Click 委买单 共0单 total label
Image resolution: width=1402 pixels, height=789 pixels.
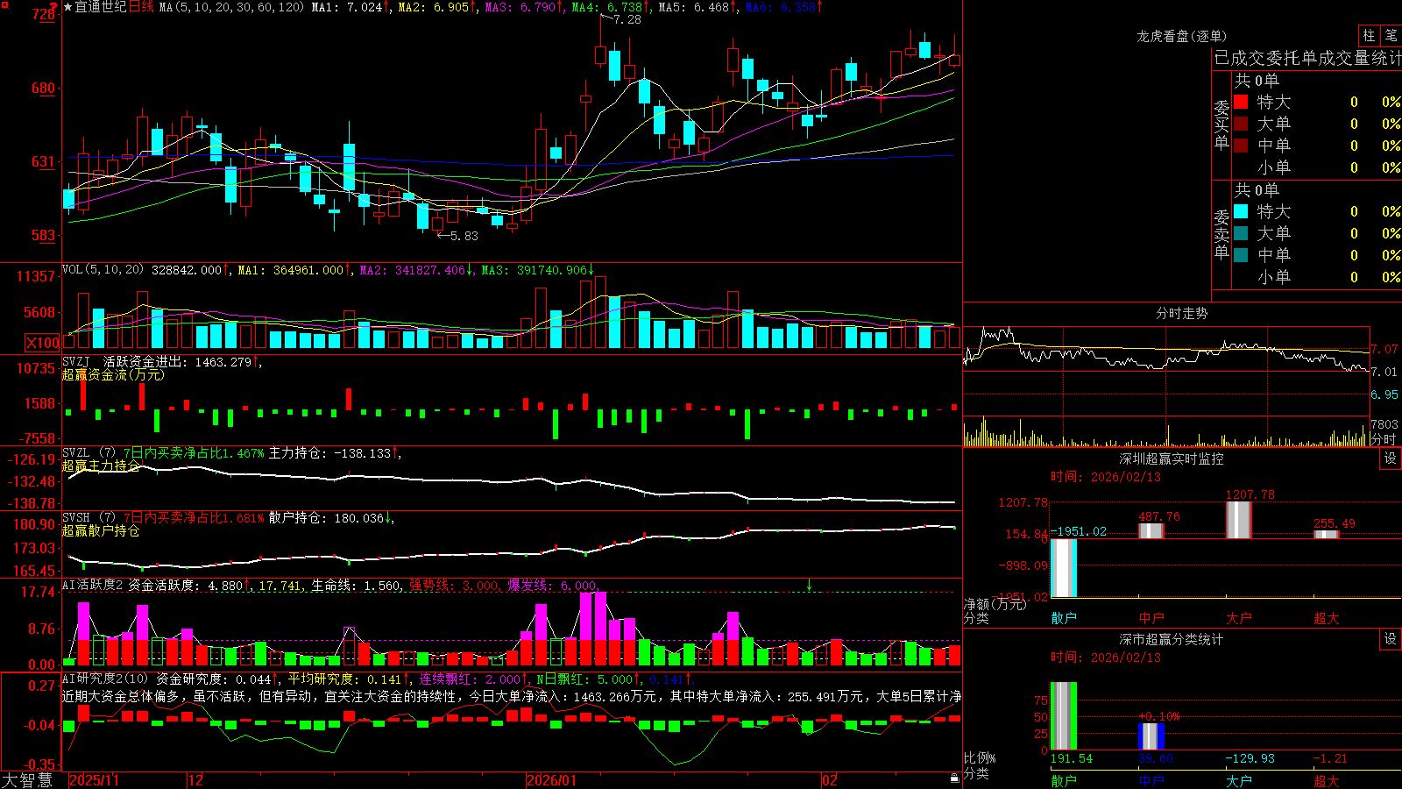[1257, 80]
